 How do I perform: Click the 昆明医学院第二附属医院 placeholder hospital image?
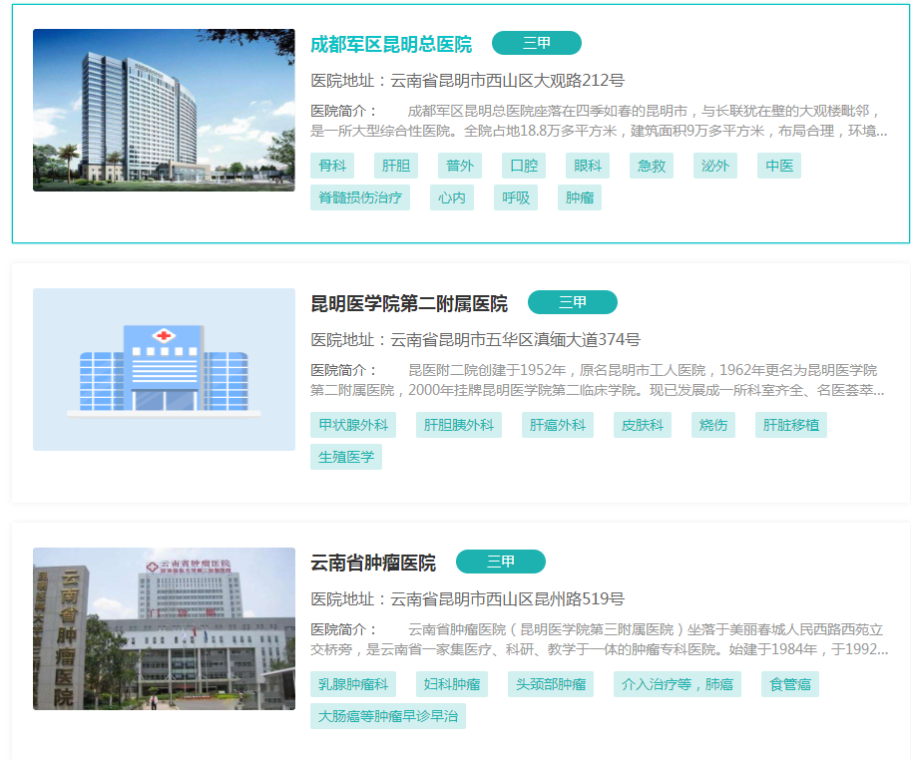coord(164,369)
